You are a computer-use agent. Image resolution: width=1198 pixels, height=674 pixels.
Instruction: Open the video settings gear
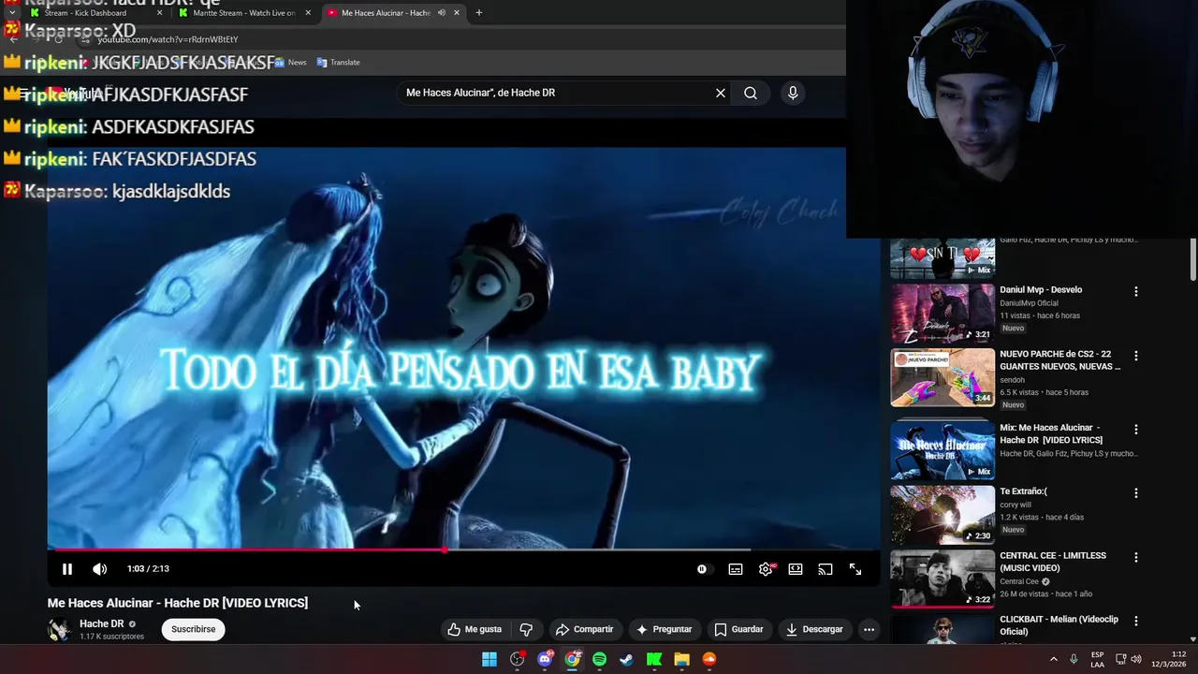766,569
